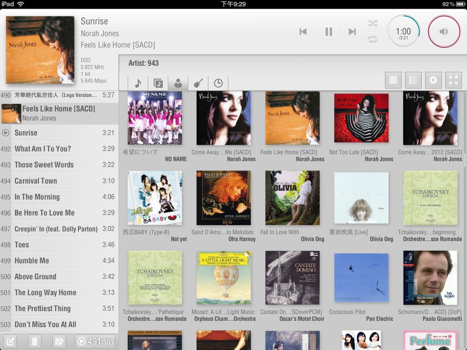Open the NO NAME album cover
The image size is (467, 350).
pos(155,118)
